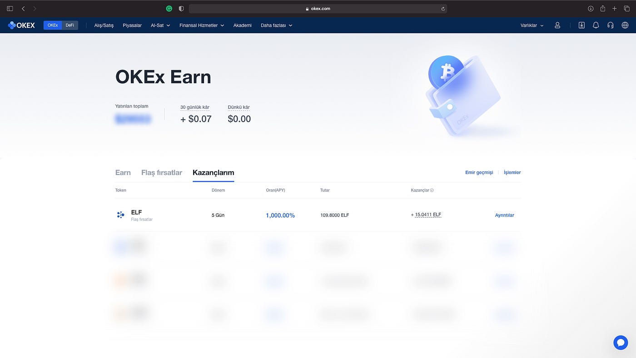636x358 pixels.
Task: Click the Bitcoin wallet illustration
Action: pos(463,95)
